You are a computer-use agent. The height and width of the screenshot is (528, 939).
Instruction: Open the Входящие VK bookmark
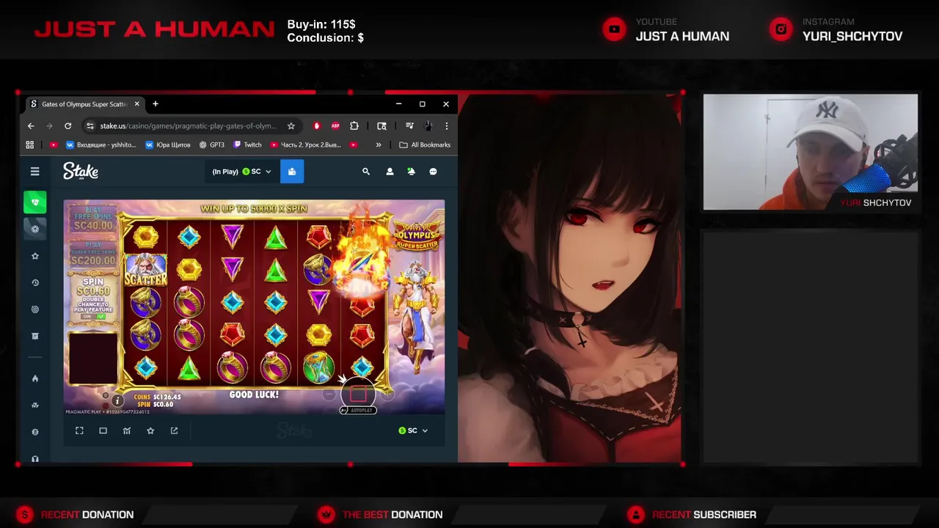[x=100, y=145]
